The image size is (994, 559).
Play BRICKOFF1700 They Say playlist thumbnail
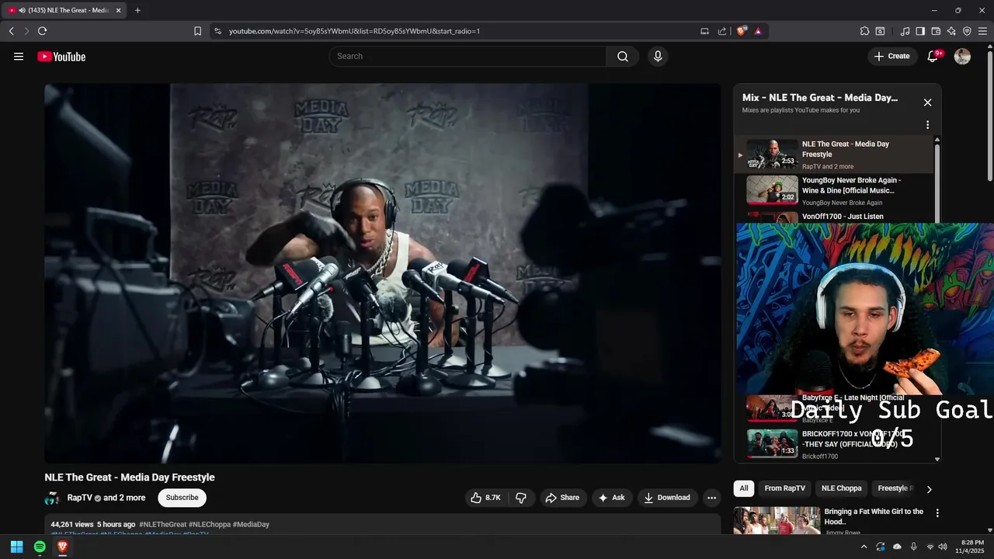pos(772,443)
